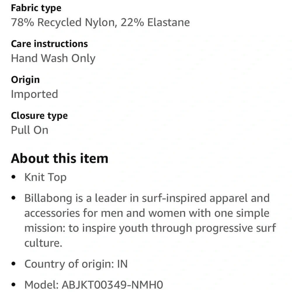The height and width of the screenshot is (292, 292).
Task: Click the Knit Top bullet text
Action: click(x=45, y=177)
